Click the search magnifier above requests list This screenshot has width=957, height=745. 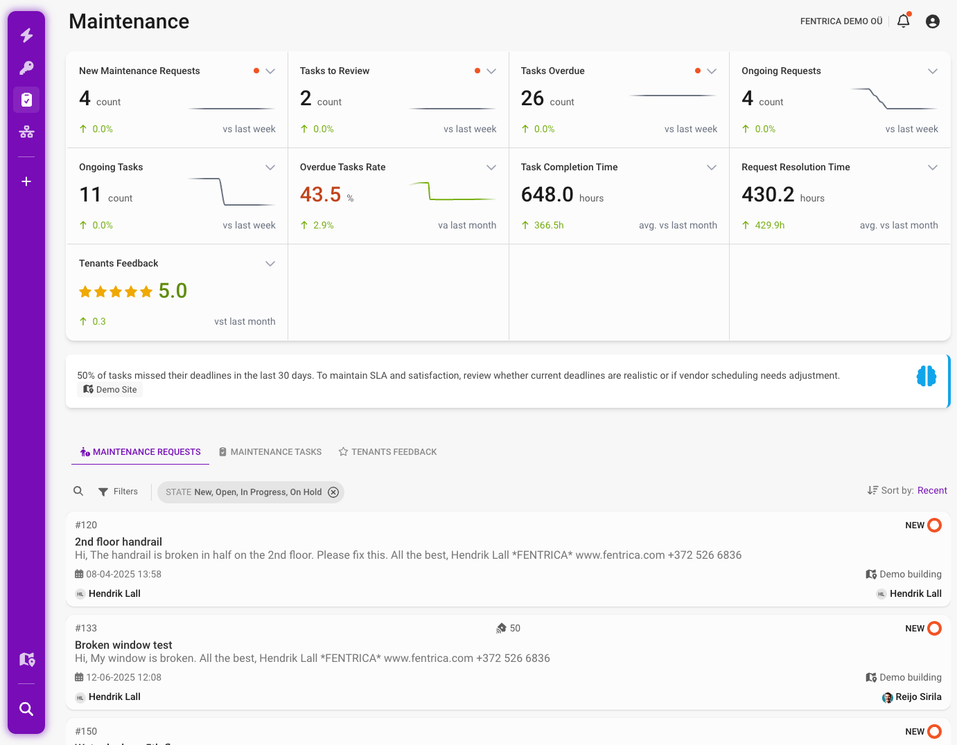78,491
